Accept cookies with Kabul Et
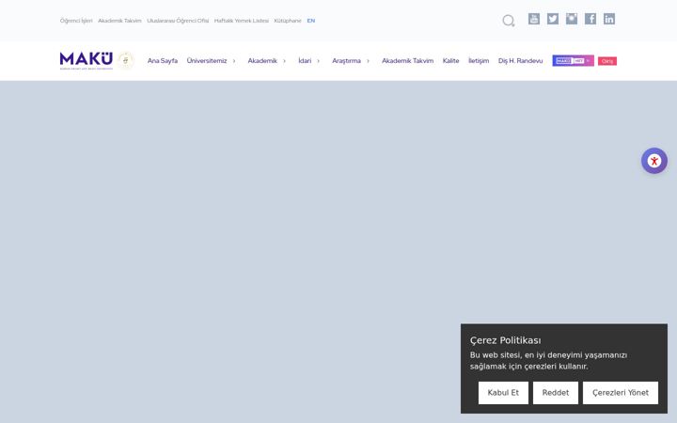Screen dimensions: 677x423 503,393
